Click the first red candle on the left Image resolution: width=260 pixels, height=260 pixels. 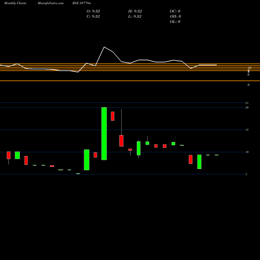click(x=9, y=155)
